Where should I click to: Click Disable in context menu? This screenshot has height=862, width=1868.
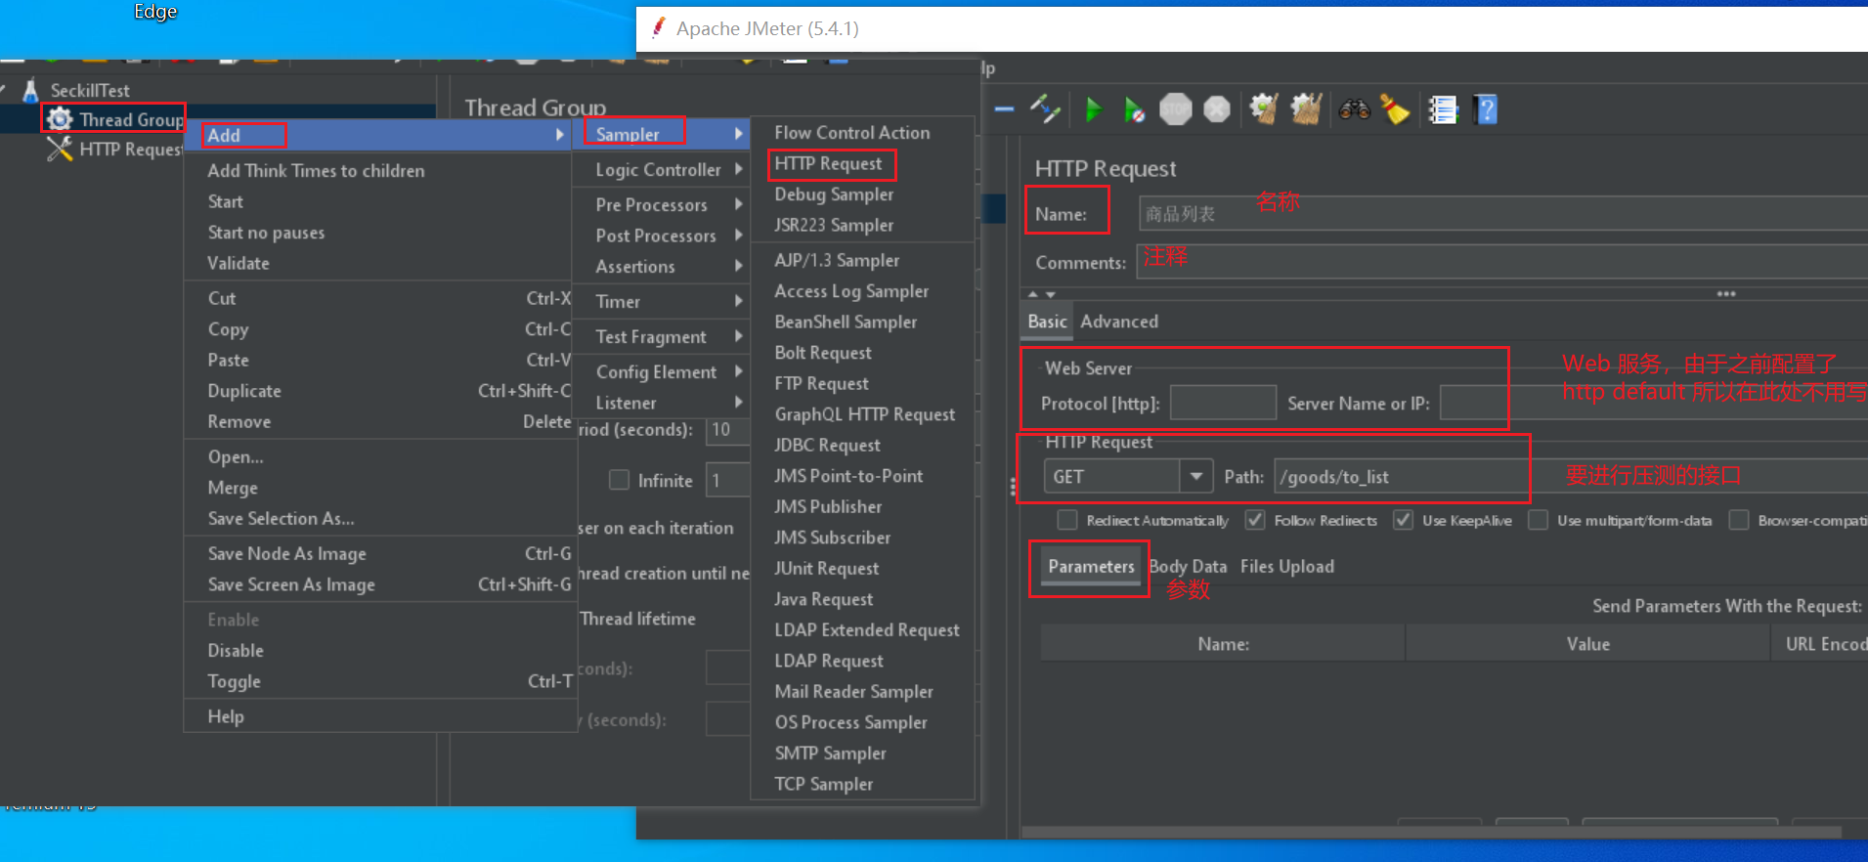381,650
